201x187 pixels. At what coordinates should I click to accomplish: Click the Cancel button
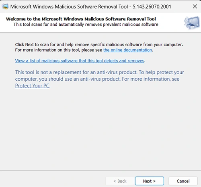pos(183,181)
